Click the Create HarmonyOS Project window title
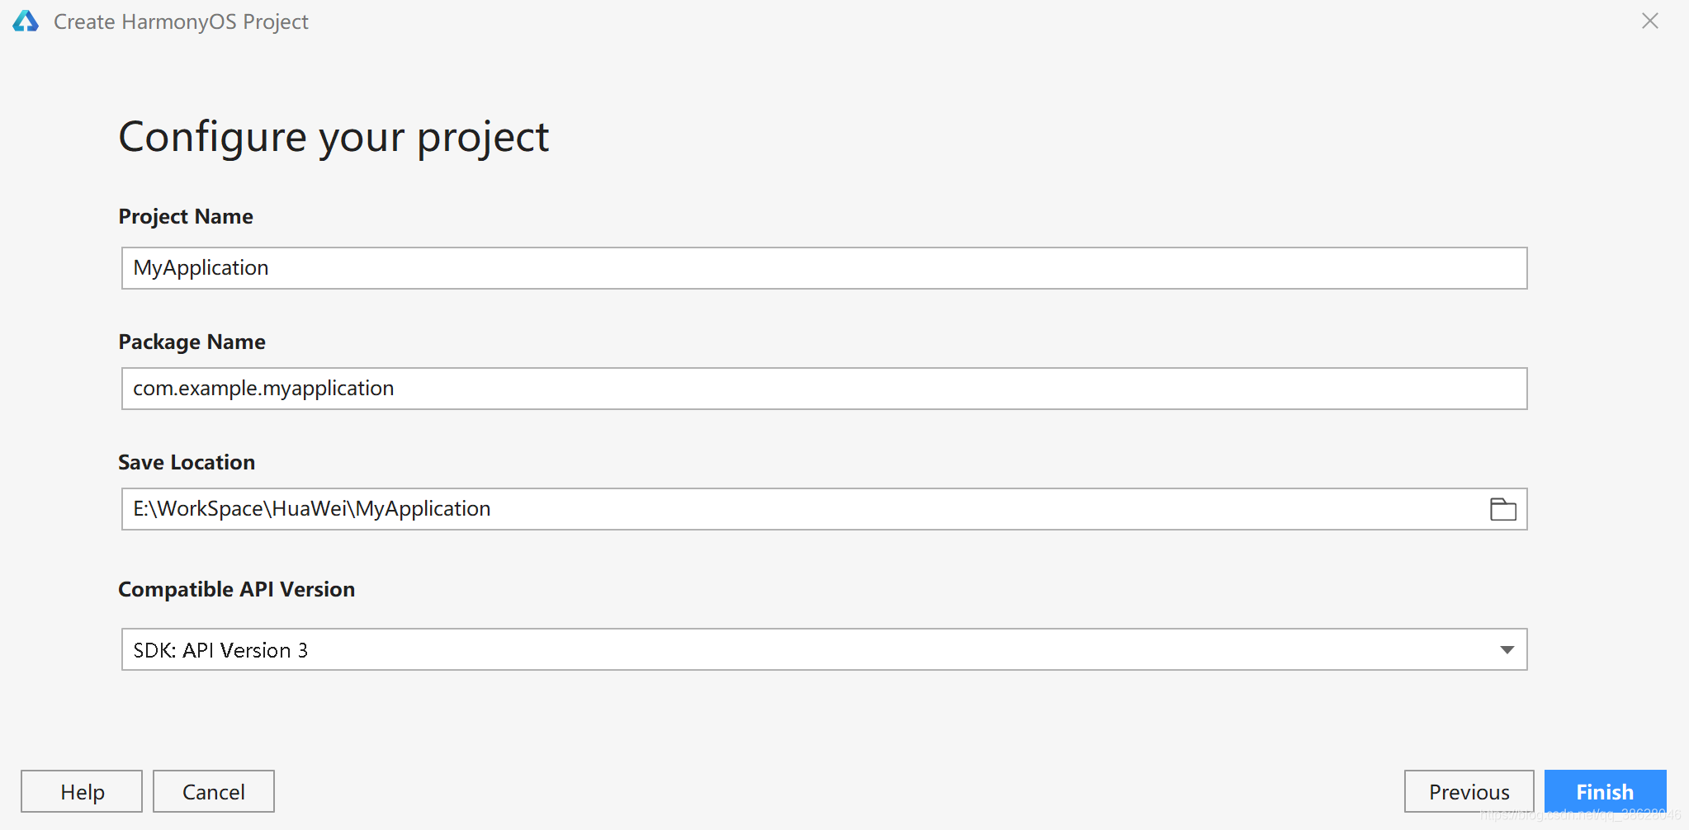 click(181, 22)
